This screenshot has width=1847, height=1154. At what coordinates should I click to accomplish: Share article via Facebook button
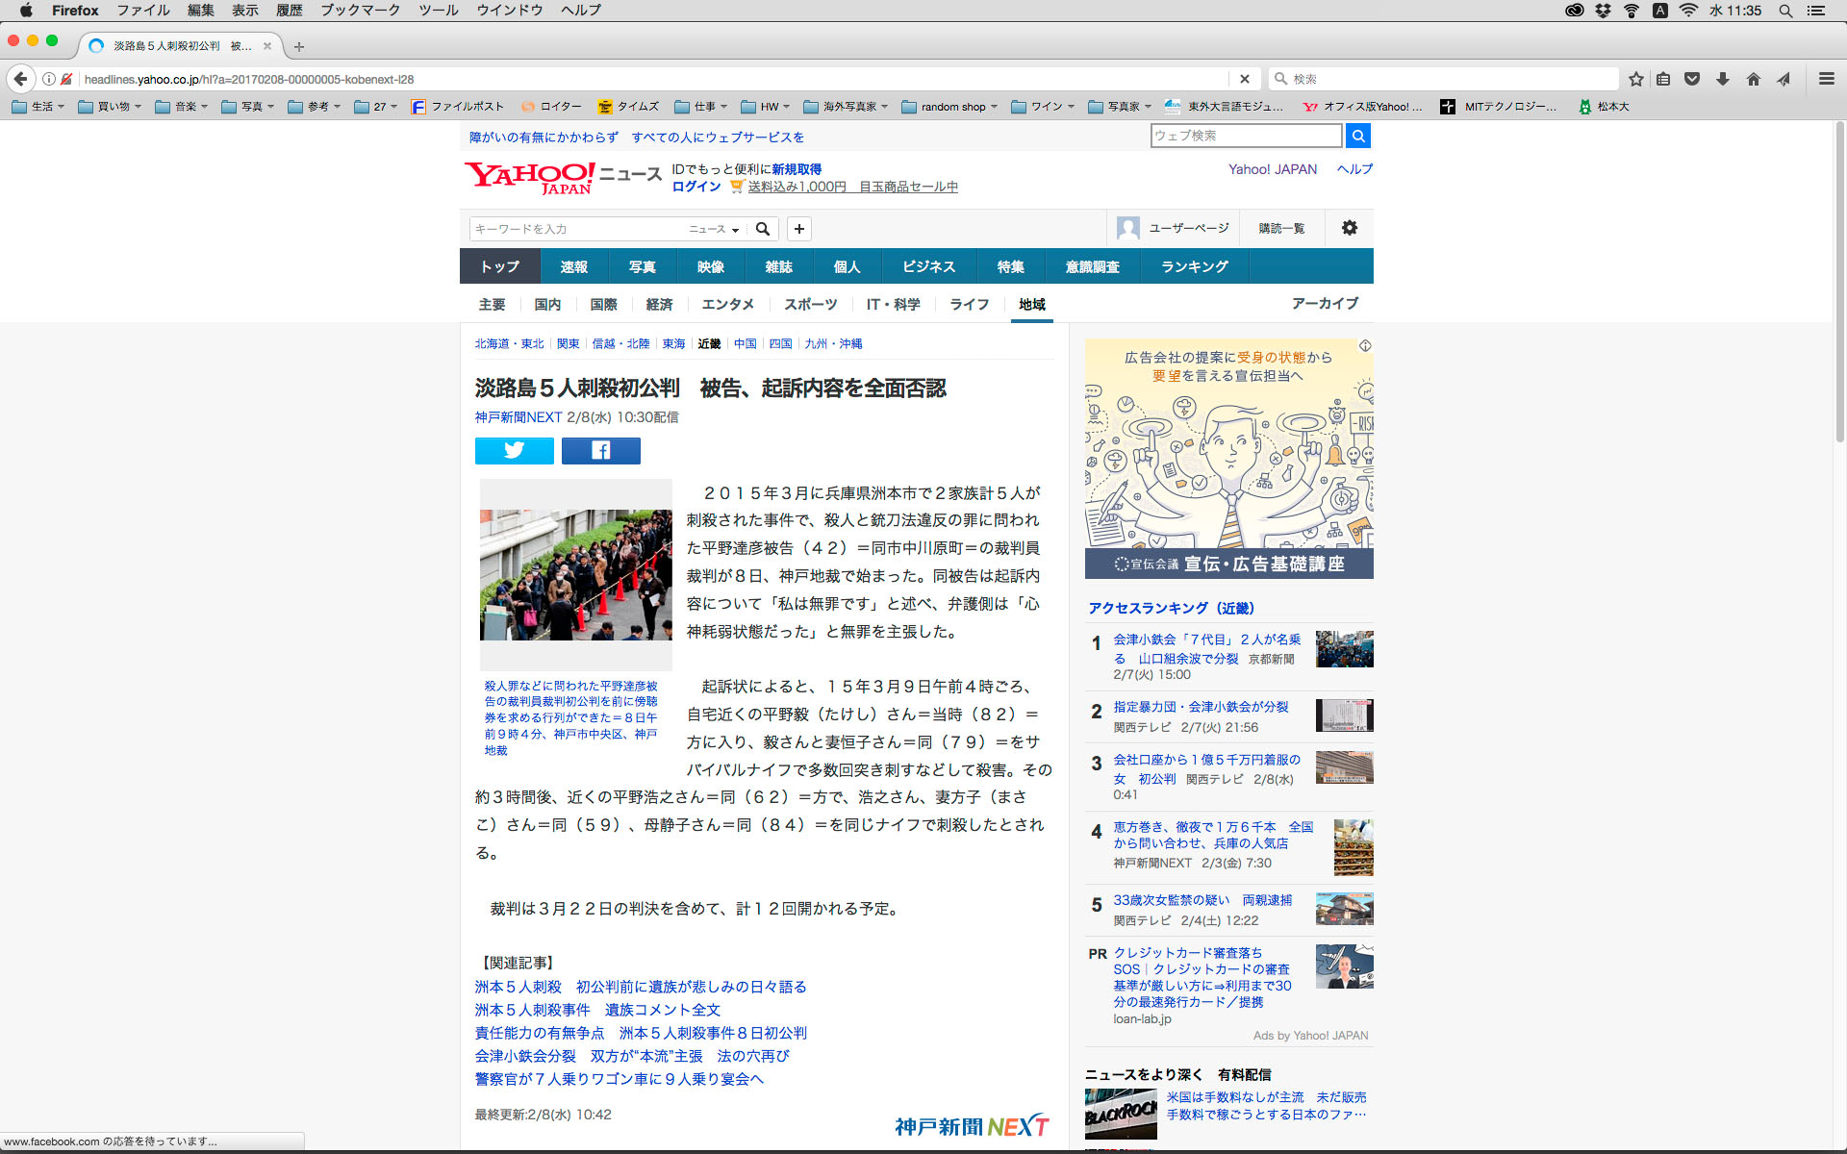[x=600, y=450]
